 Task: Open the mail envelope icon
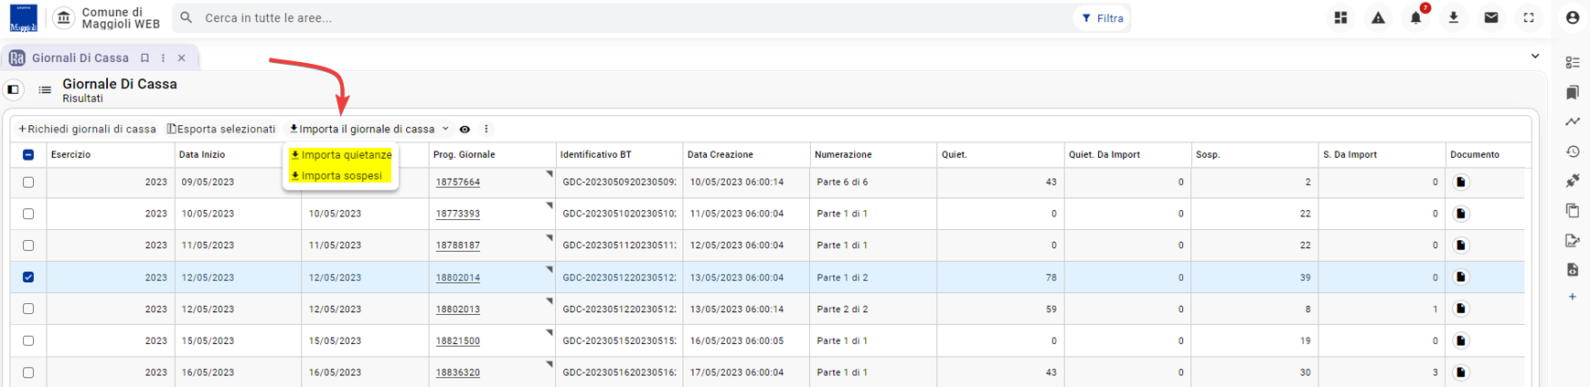(1490, 17)
